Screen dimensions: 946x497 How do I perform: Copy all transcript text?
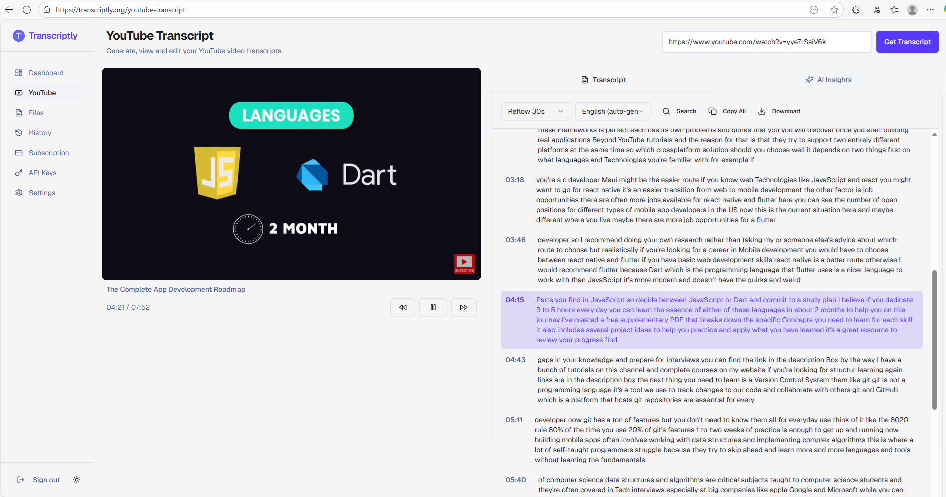click(x=727, y=111)
